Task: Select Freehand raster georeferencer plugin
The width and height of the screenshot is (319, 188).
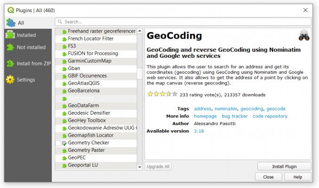Action: (x=96, y=31)
